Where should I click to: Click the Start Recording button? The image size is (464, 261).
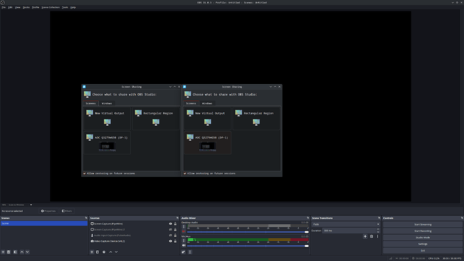(x=422, y=231)
